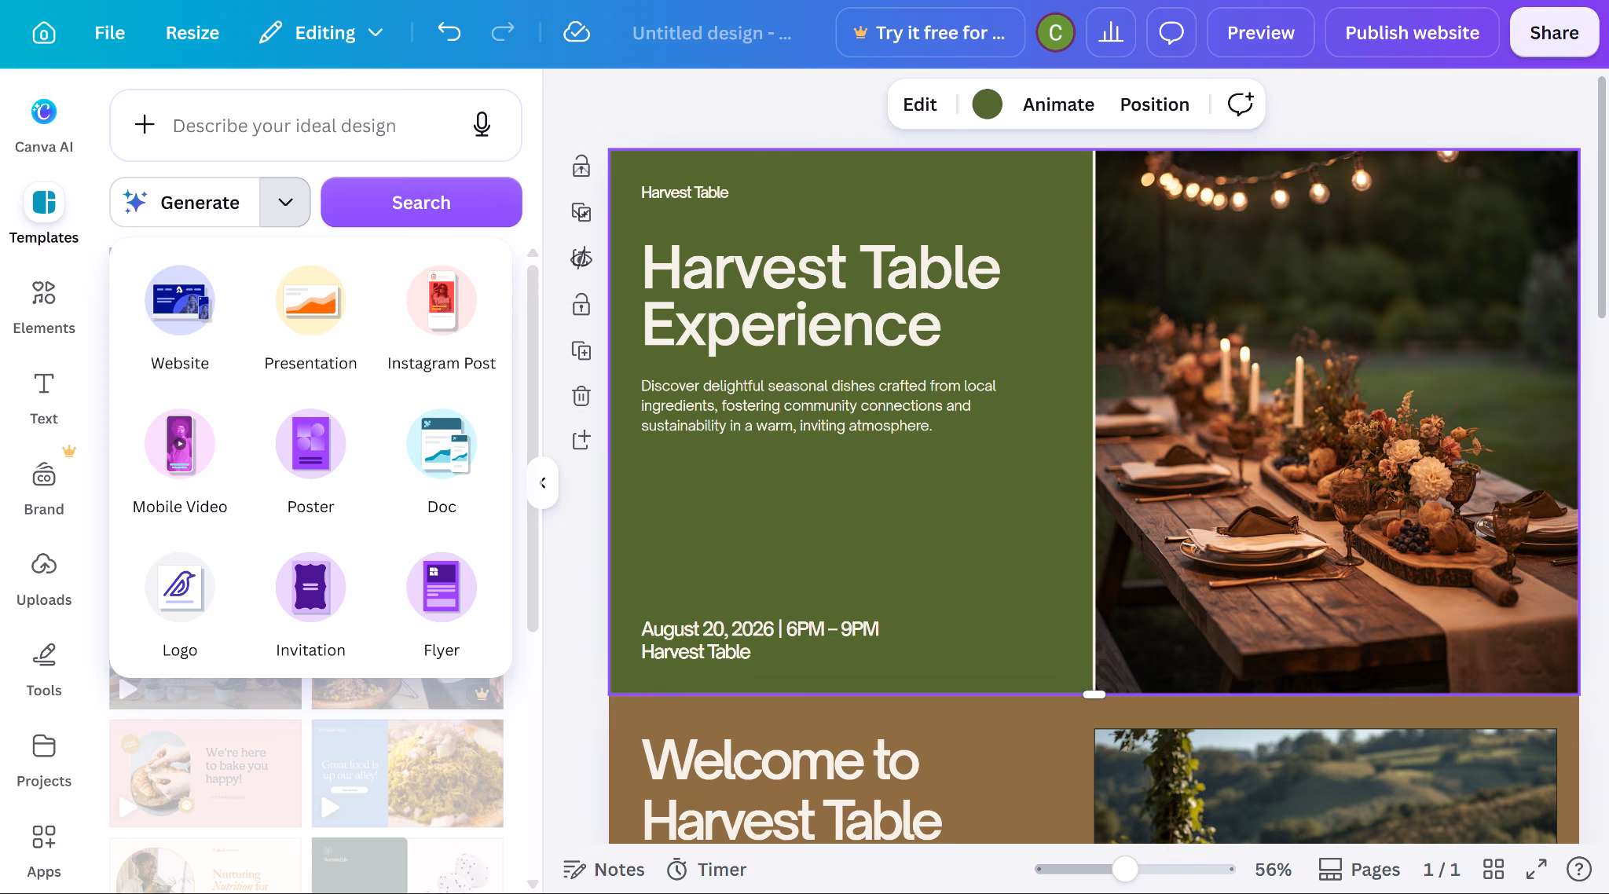Open the green background color swatch

[x=987, y=104]
